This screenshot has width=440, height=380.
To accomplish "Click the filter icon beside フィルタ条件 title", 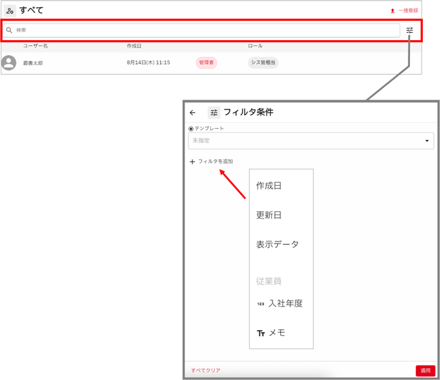I will [x=213, y=113].
